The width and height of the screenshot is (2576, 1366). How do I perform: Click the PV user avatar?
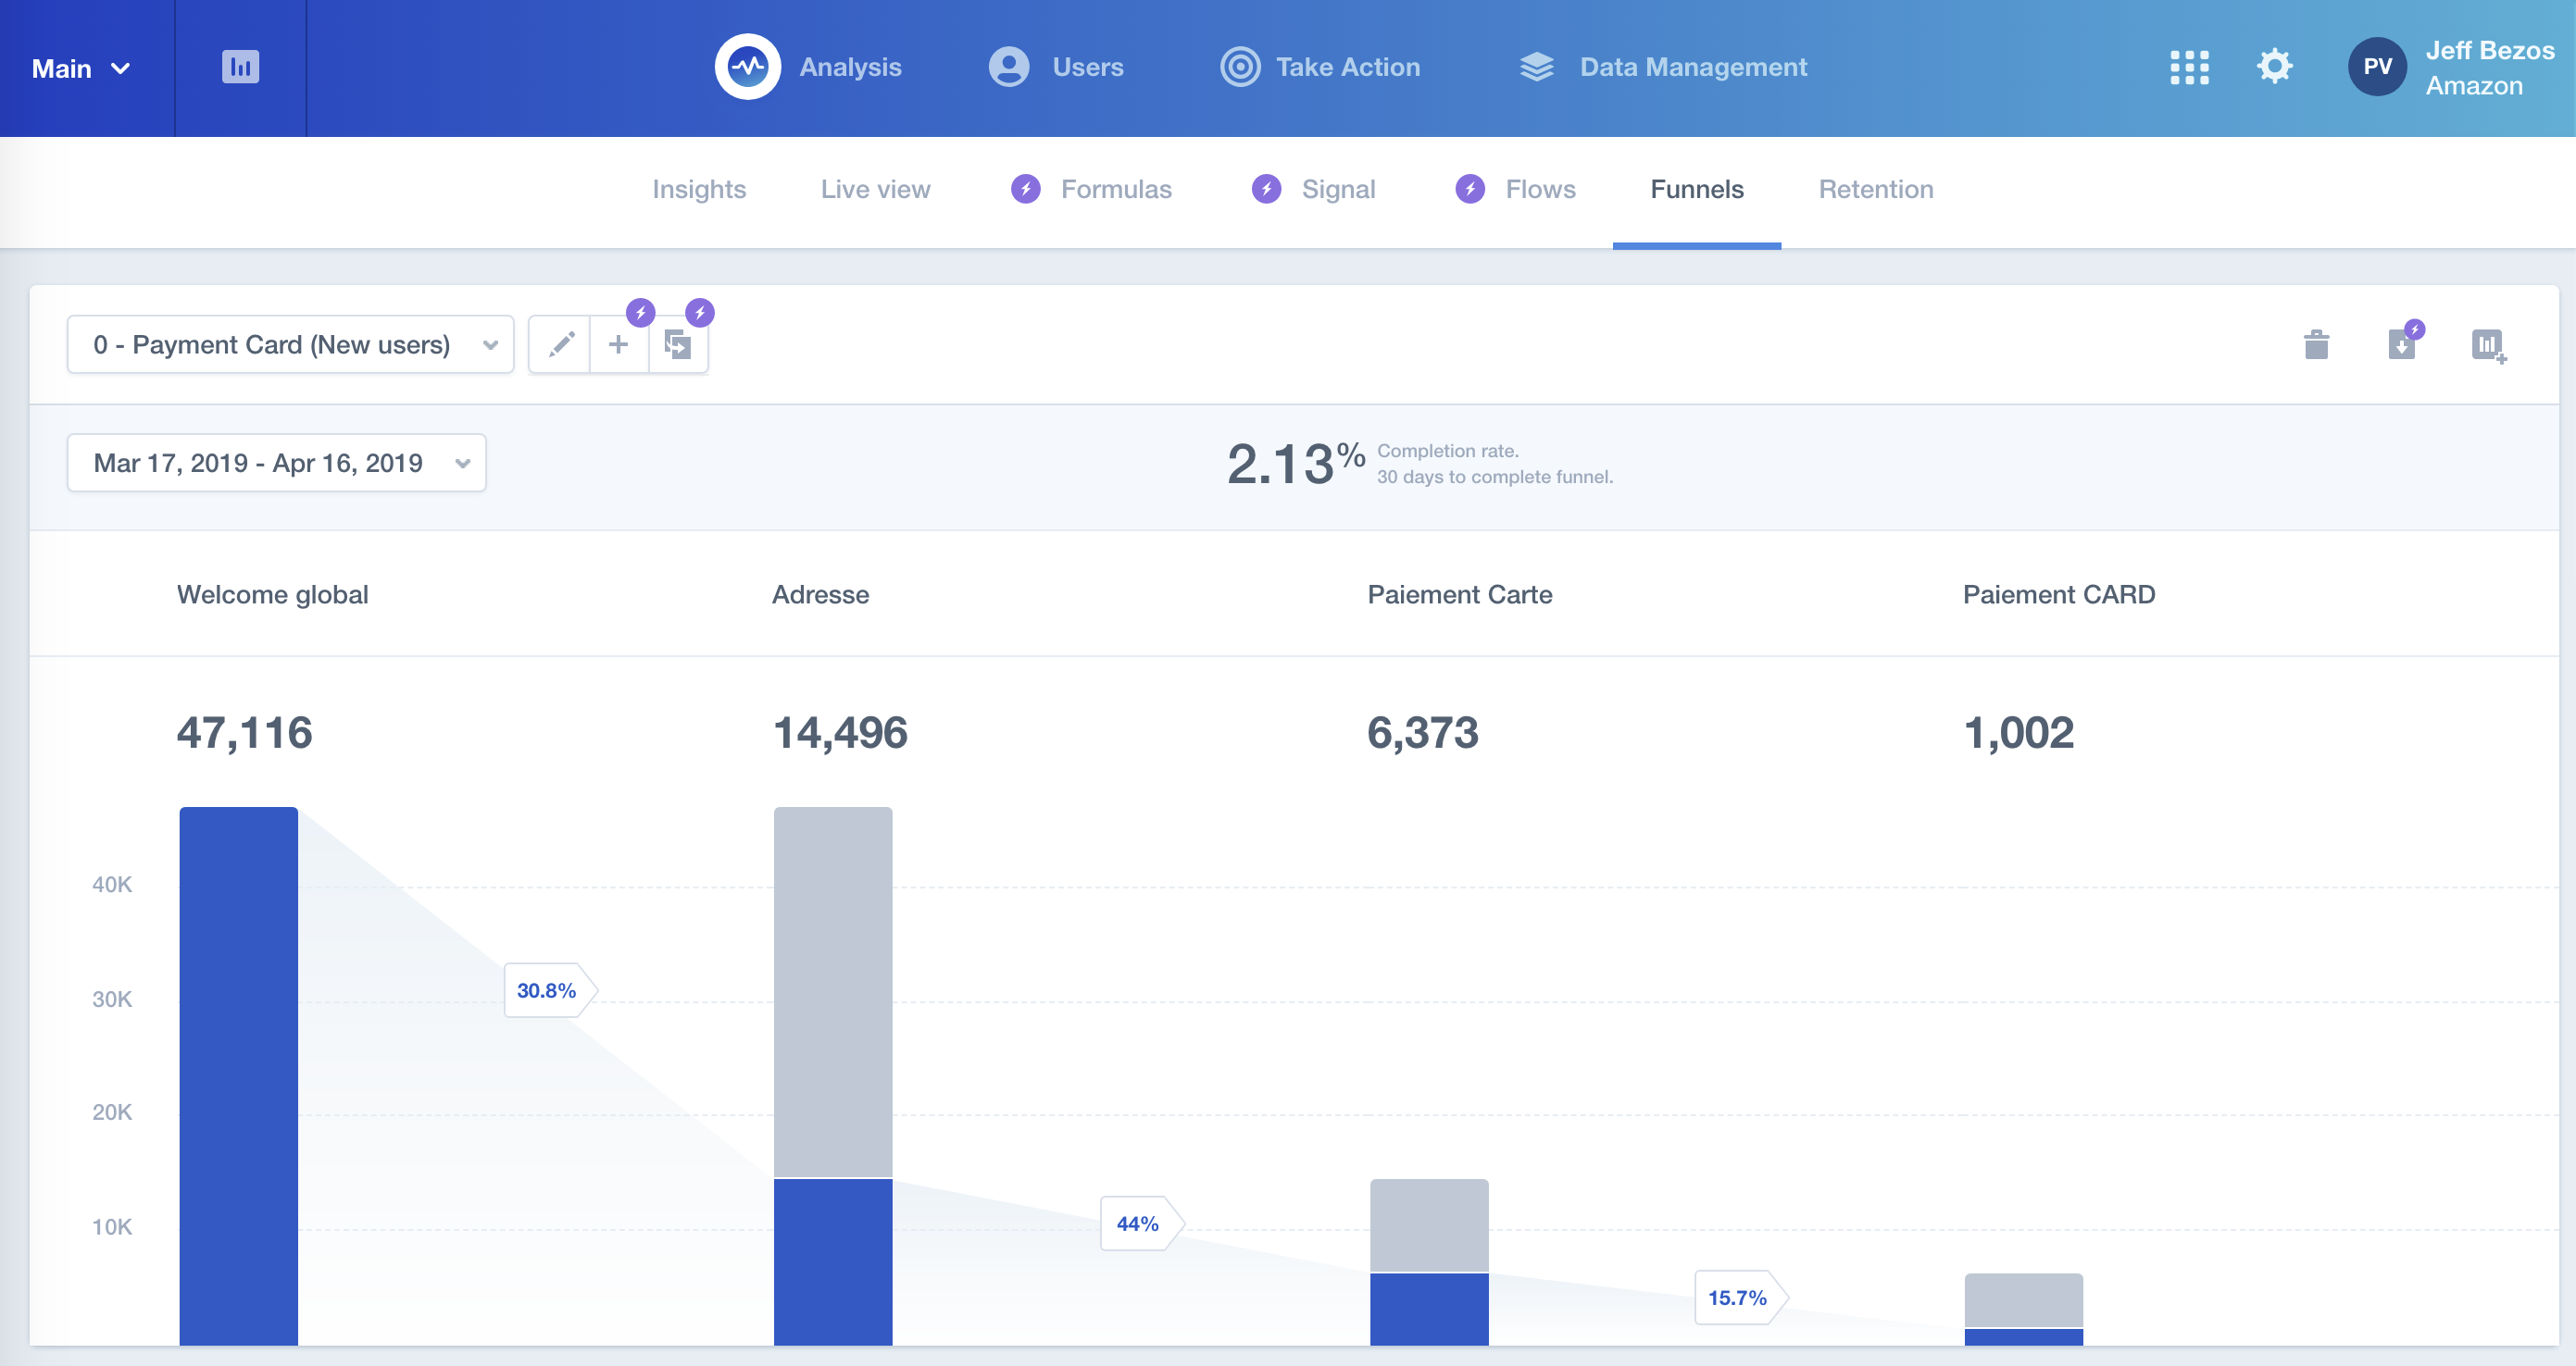(x=2377, y=67)
